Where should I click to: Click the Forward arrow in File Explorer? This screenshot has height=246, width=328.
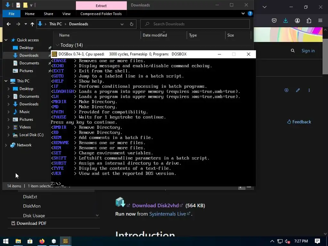(18, 24)
